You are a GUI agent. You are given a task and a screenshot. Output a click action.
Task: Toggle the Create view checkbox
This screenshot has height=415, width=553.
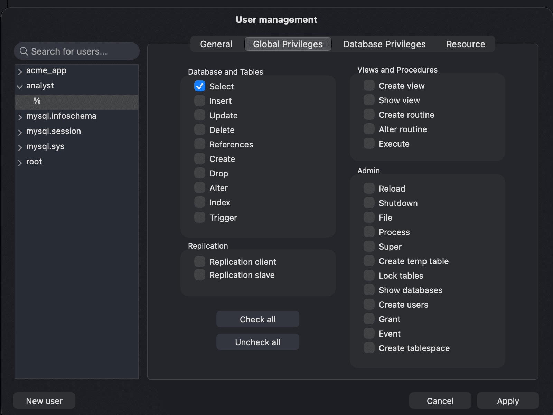(369, 85)
